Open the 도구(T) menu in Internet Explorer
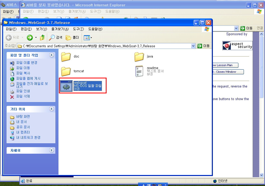The height and width of the screenshot is (186, 265). pos(95,11)
